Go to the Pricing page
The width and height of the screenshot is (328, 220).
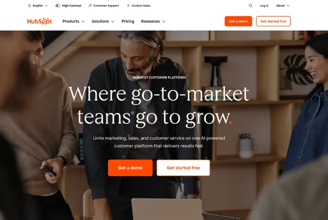coord(128,21)
